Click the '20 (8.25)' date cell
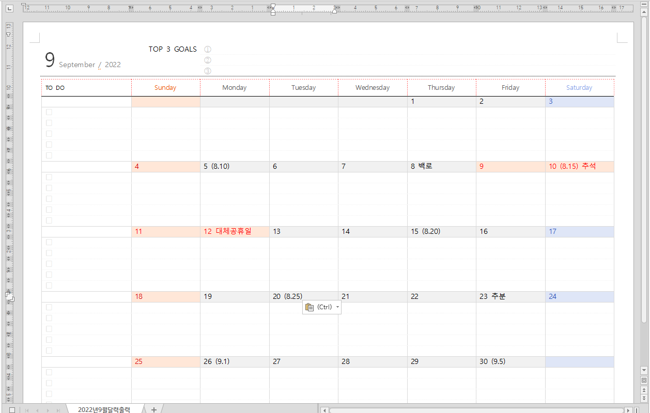The image size is (650, 413). pyautogui.click(x=304, y=297)
